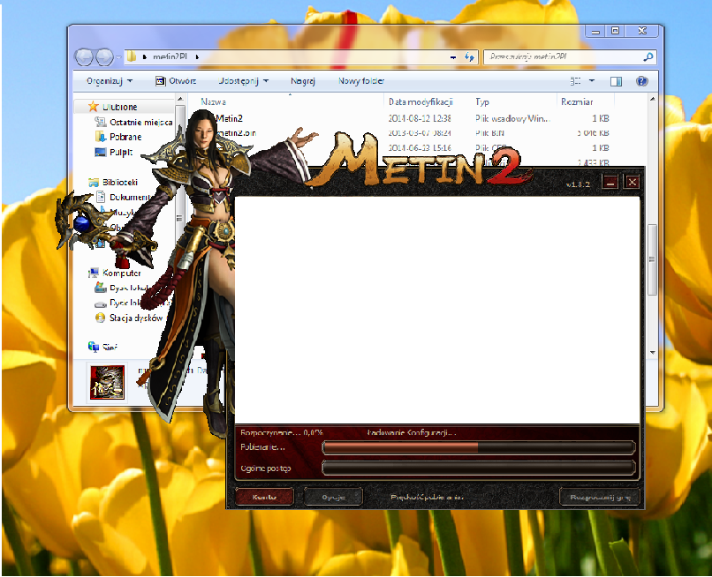The height and width of the screenshot is (577, 712).
Task: Open the recent pages dropdown beside Forward
Action: pyautogui.click(x=118, y=57)
